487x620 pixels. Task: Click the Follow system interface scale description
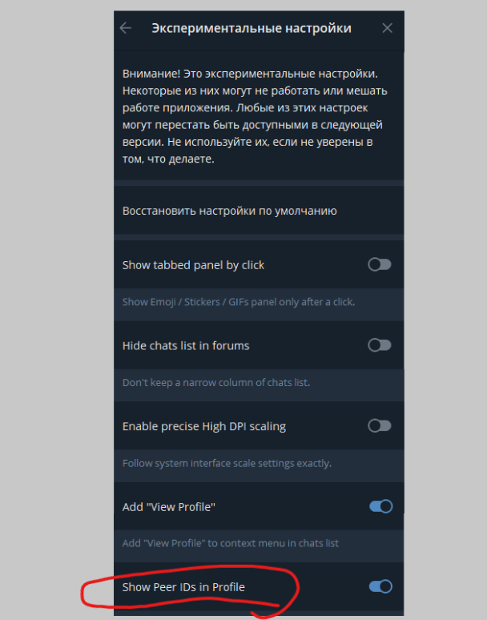pyautogui.click(x=227, y=464)
